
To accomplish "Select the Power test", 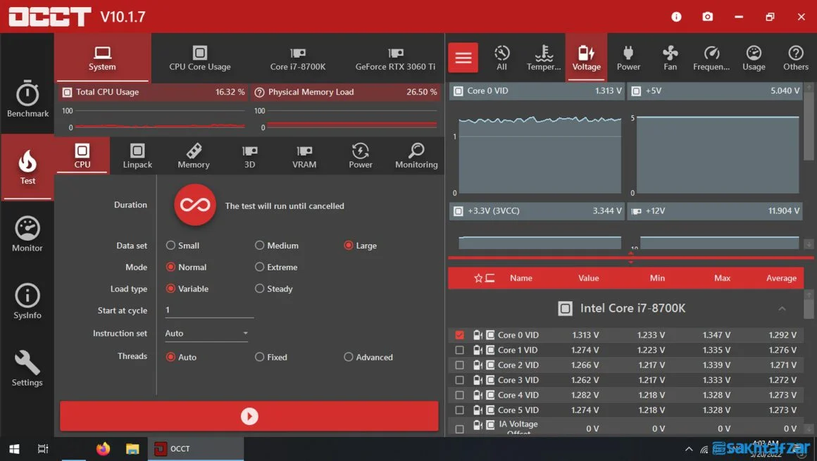I will pos(361,156).
